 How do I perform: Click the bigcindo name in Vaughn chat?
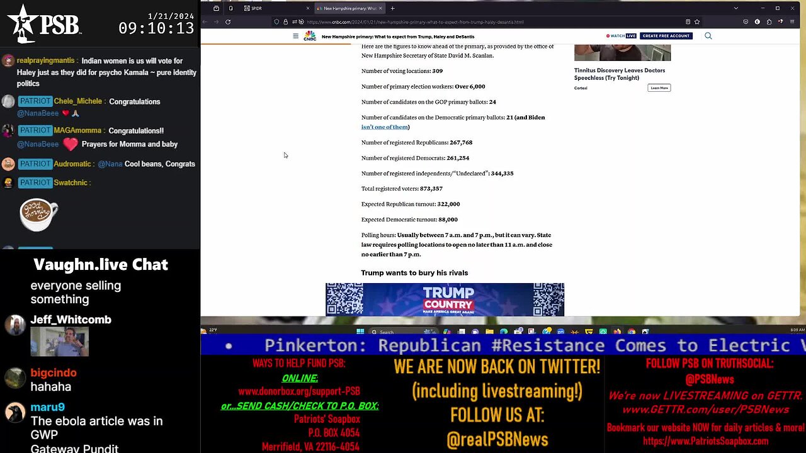(54, 372)
